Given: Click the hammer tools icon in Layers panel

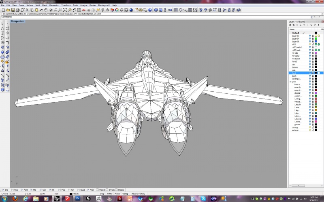Looking at the screenshot, I should click(315, 25).
